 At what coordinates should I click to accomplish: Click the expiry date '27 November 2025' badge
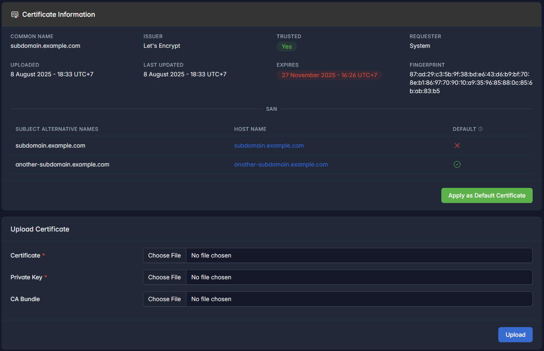point(329,75)
